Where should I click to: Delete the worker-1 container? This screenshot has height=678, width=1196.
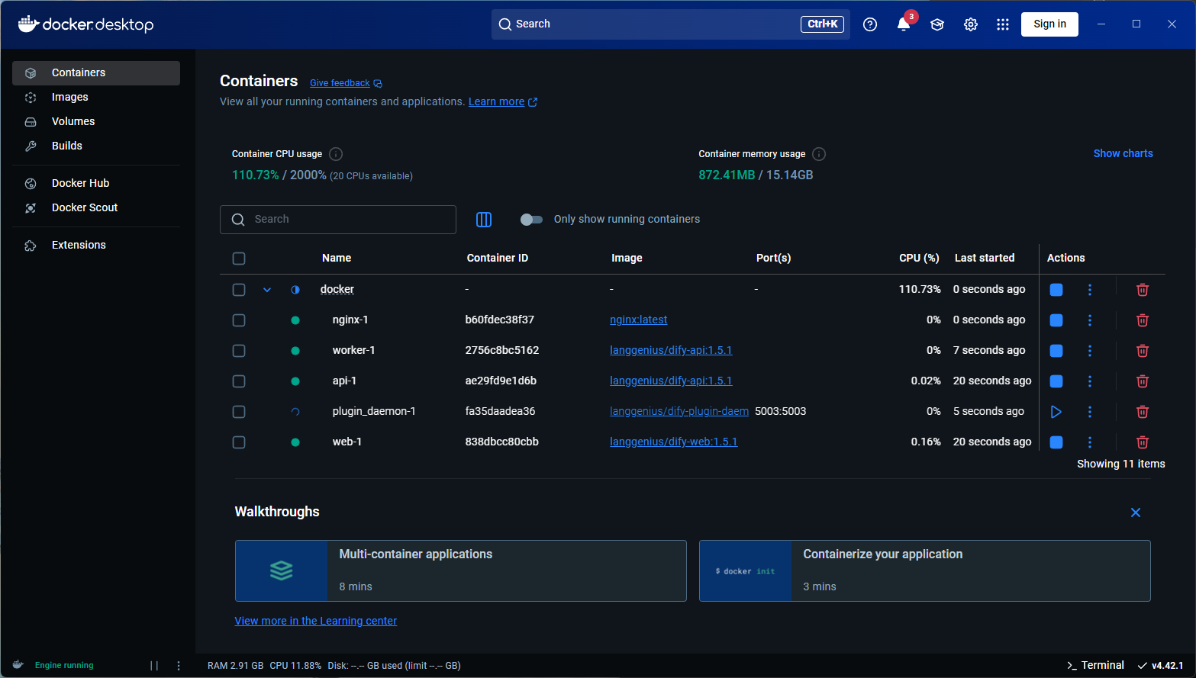[1143, 351]
